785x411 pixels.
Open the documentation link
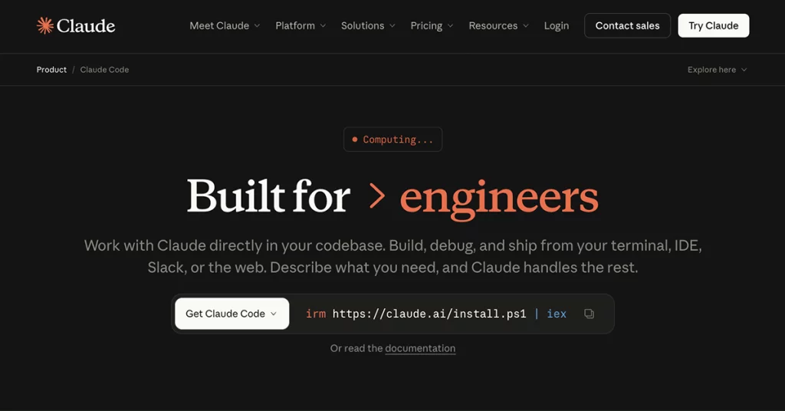(420, 348)
